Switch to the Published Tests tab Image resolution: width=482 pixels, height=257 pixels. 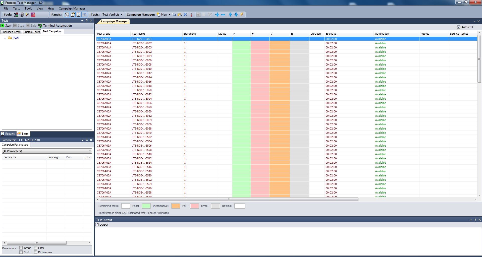click(11, 32)
